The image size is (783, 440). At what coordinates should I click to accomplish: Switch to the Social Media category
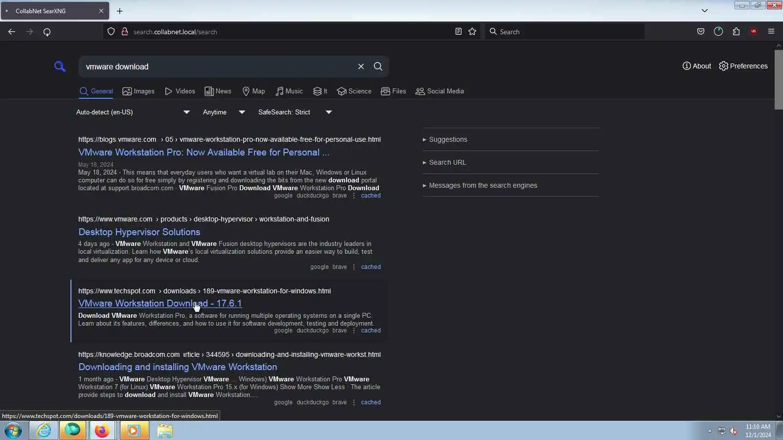click(x=440, y=91)
